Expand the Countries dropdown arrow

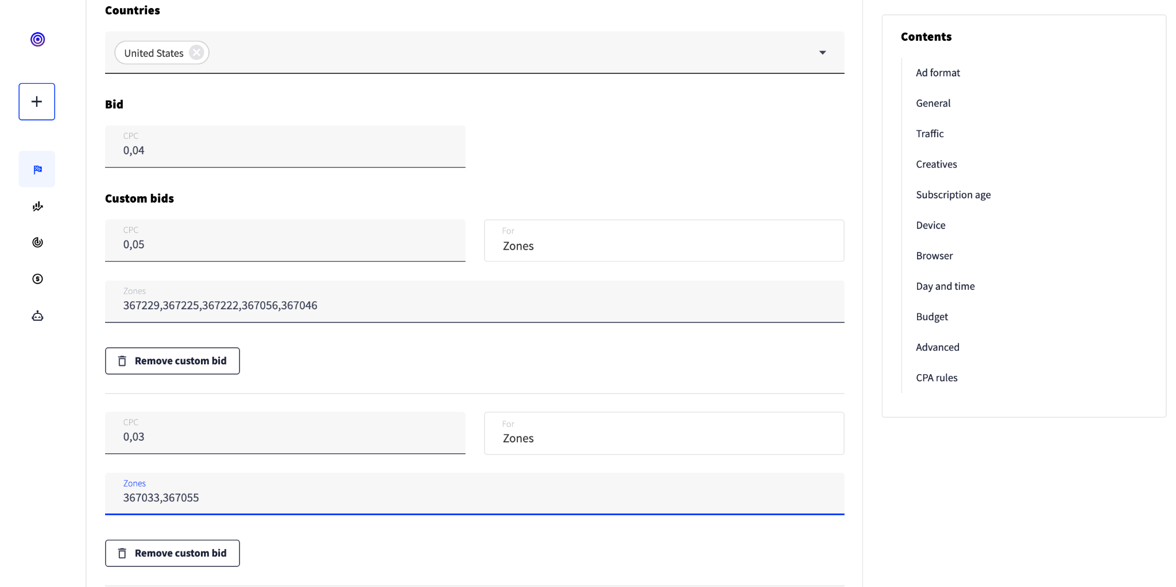(822, 53)
